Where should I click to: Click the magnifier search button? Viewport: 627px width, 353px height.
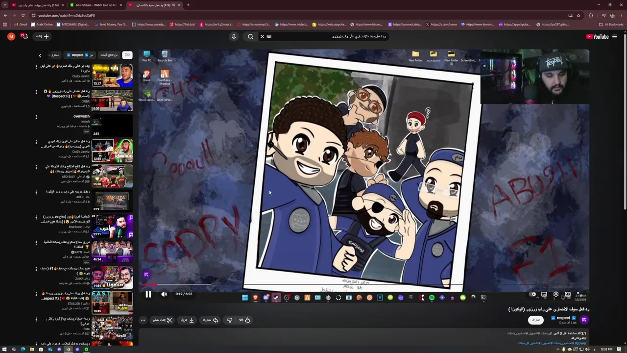click(x=250, y=36)
